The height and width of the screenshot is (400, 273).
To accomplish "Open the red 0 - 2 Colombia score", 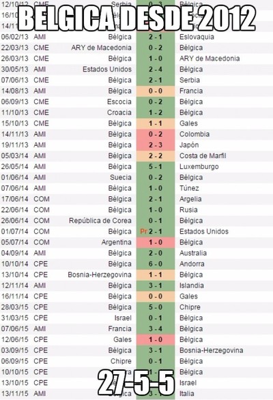I will (x=156, y=134).
